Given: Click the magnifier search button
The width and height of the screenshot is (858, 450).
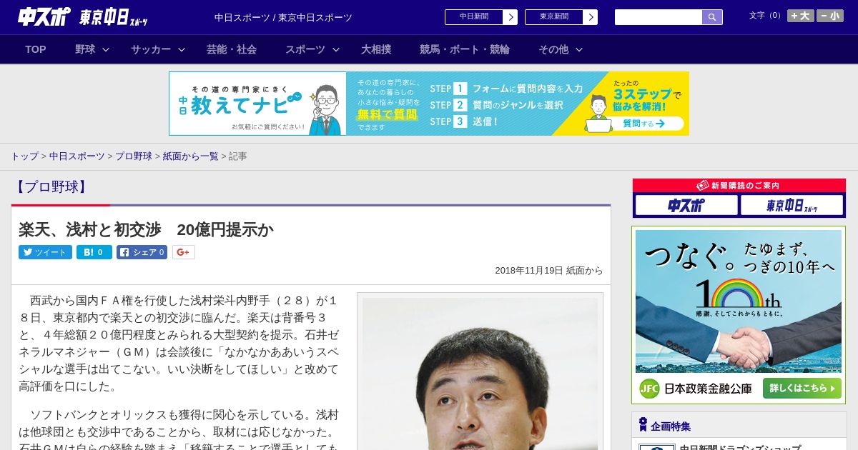Looking at the screenshot, I should tap(712, 17).
